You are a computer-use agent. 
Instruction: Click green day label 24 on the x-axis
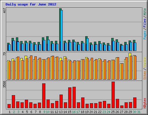point(108,112)
